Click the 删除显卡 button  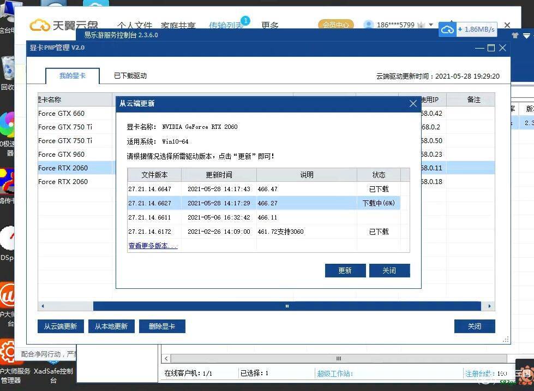[x=162, y=326]
